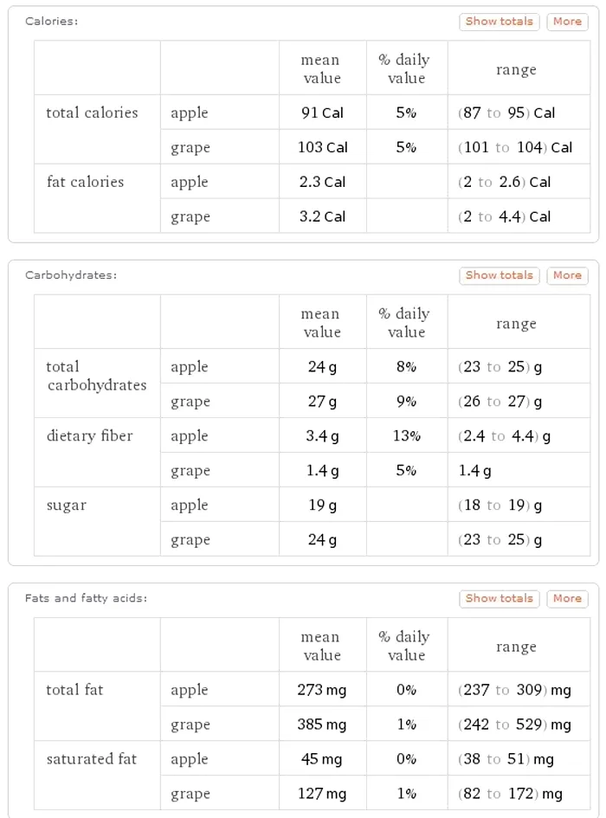Click Show totals in the Carbohydrates section

[499, 275]
